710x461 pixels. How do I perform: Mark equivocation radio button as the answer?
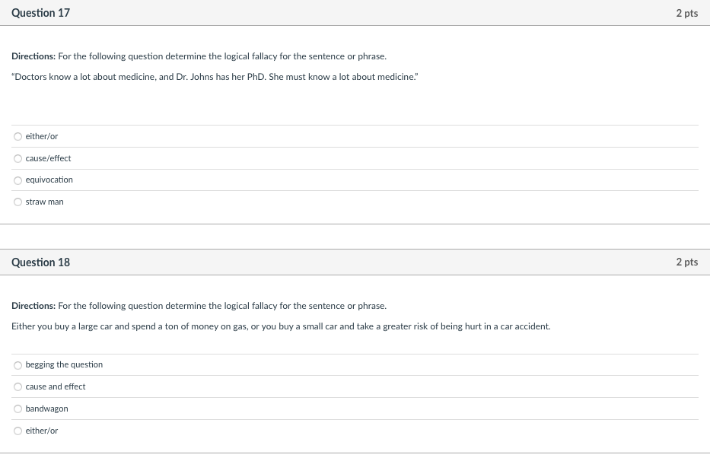coord(18,180)
